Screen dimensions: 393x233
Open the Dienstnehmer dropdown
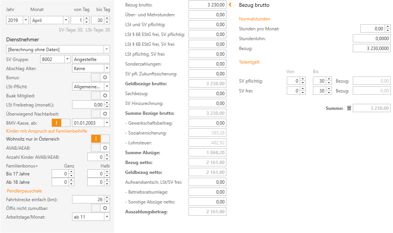(x=107, y=49)
